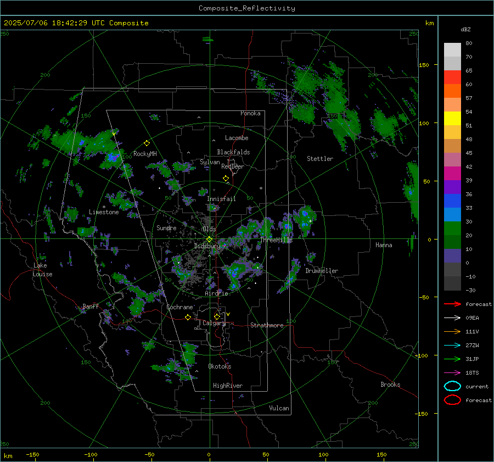
Task: Click the yellow diamond marker below RedDeer
Action: click(226, 179)
